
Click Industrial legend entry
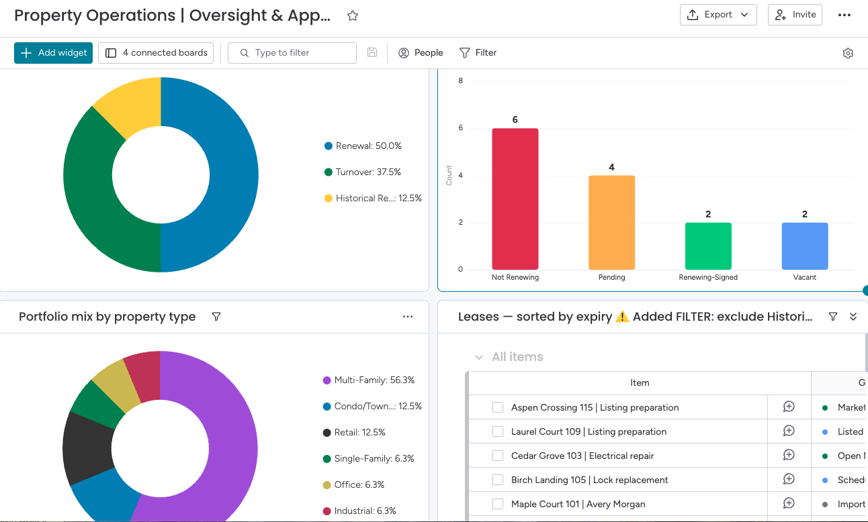pos(359,511)
